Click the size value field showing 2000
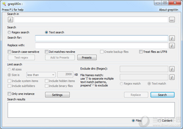Viewport: 183px width, 129px height. (x=65, y=74)
